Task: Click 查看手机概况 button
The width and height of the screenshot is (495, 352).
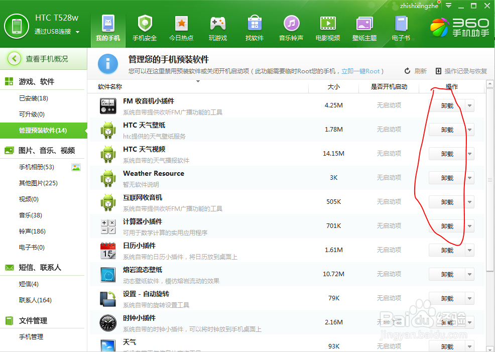Action: (44, 59)
